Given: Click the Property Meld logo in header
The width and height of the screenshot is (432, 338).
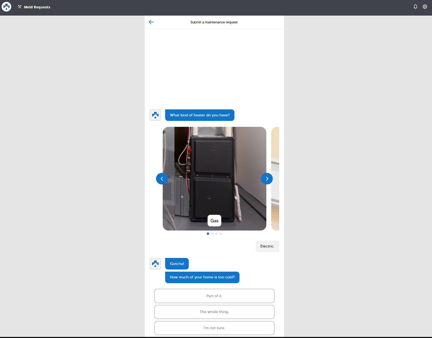Looking at the screenshot, I should pyautogui.click(x=6, y=7).
